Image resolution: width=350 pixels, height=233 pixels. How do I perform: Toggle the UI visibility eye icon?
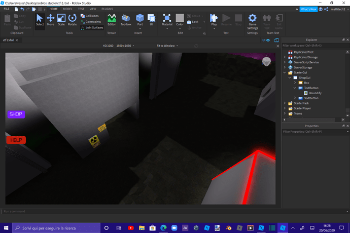point(266,40)
